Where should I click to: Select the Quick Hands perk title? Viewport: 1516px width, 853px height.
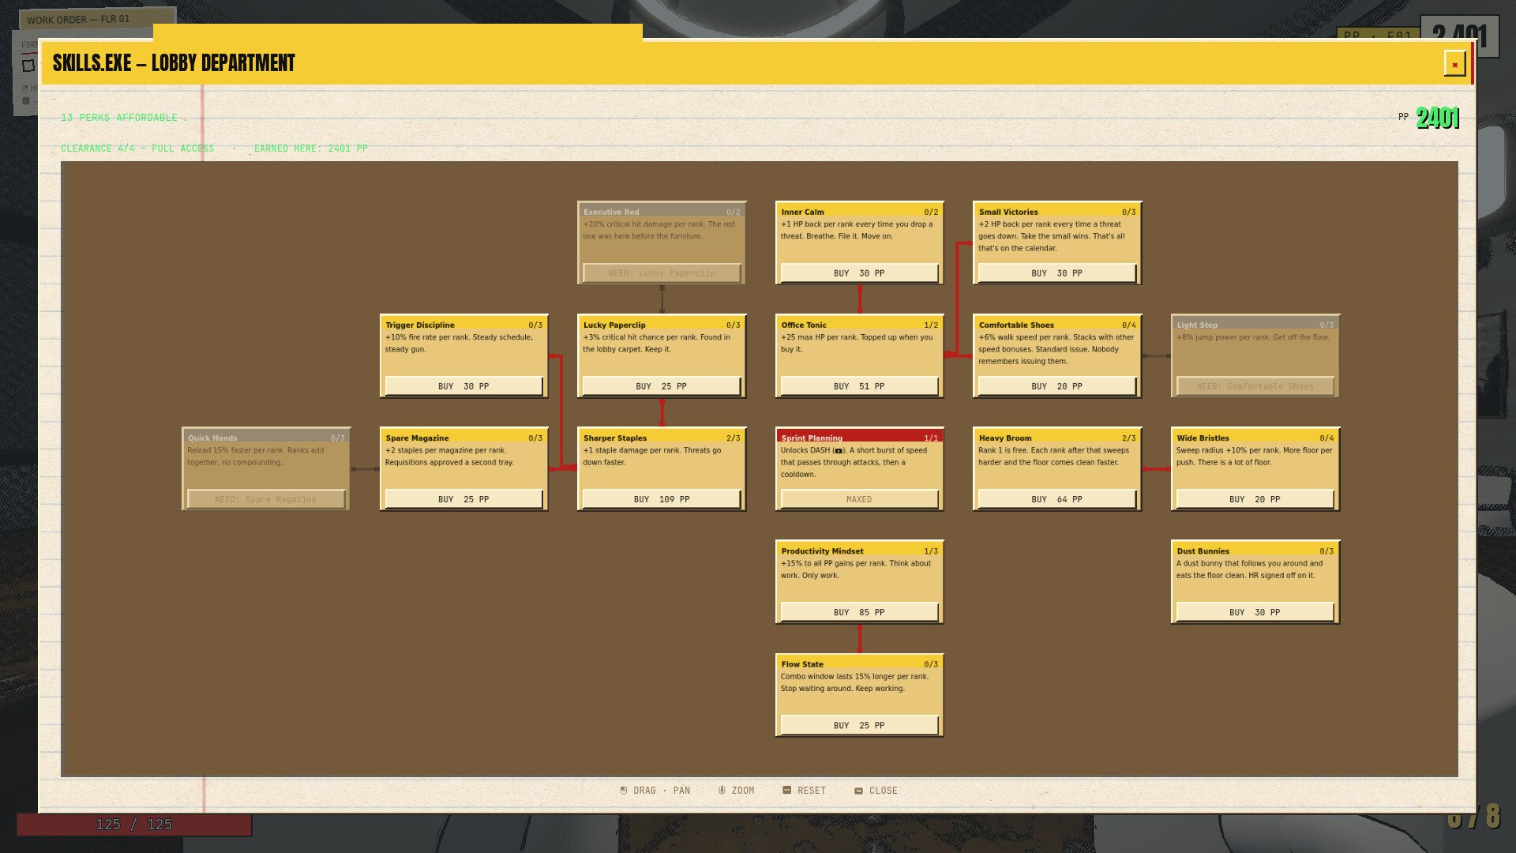click(212, 438)
